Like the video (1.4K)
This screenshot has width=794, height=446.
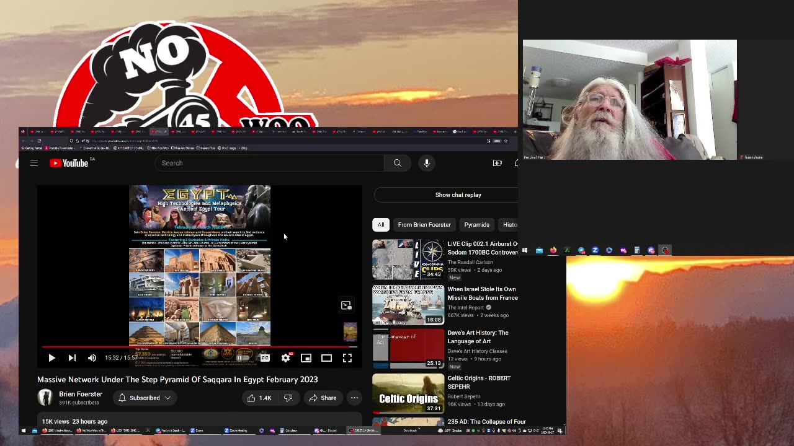pos(259,398)
